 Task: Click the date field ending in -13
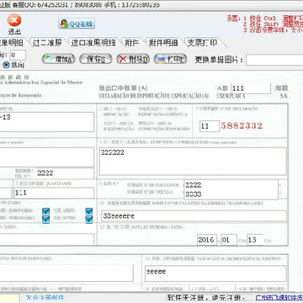coord(47,122)
